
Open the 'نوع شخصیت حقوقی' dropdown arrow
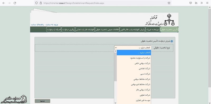(116, 48)
